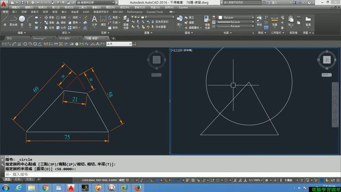Screen dimensions: 341x192
Task: Click the Match Properties tool
Action: (x=207, y=22)
